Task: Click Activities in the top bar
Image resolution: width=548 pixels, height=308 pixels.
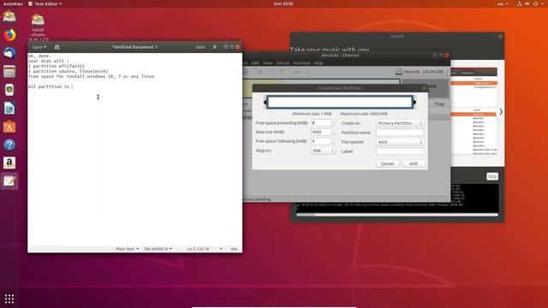Action: (x=13, y=3)
